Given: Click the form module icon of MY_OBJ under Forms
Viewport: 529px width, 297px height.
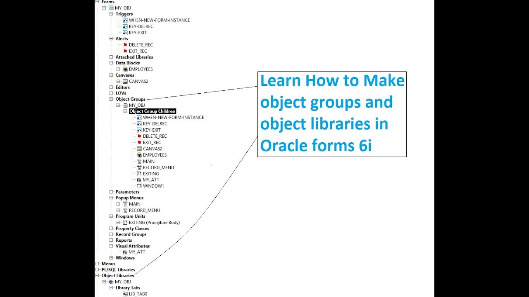Looking at the screenshot, I should tap(111, 8).
